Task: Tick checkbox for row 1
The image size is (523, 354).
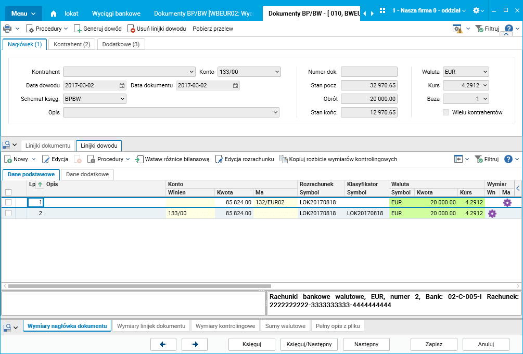Action: click(8, 202)
